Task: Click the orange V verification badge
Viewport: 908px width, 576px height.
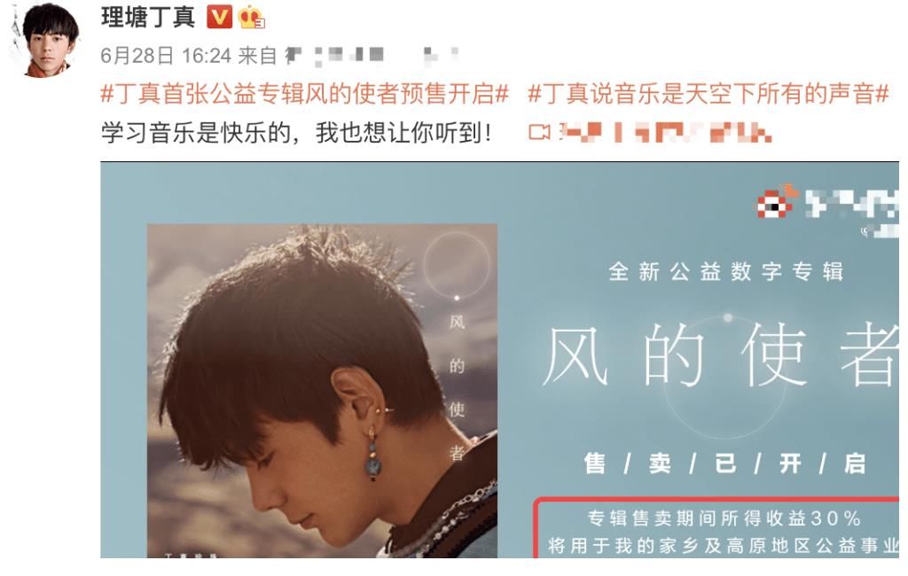Action: tap(220, 18)
